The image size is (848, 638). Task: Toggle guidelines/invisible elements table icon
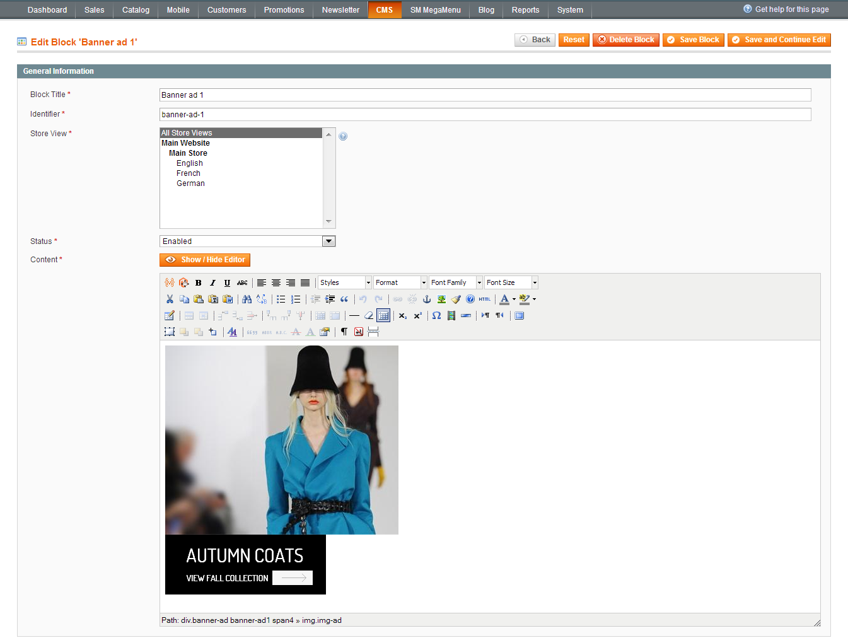[383, 315]
